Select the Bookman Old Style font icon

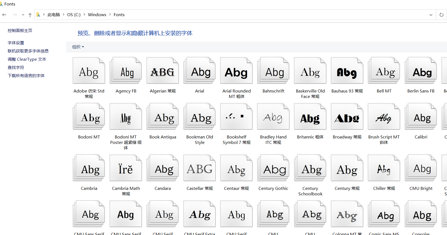point(199,117)
